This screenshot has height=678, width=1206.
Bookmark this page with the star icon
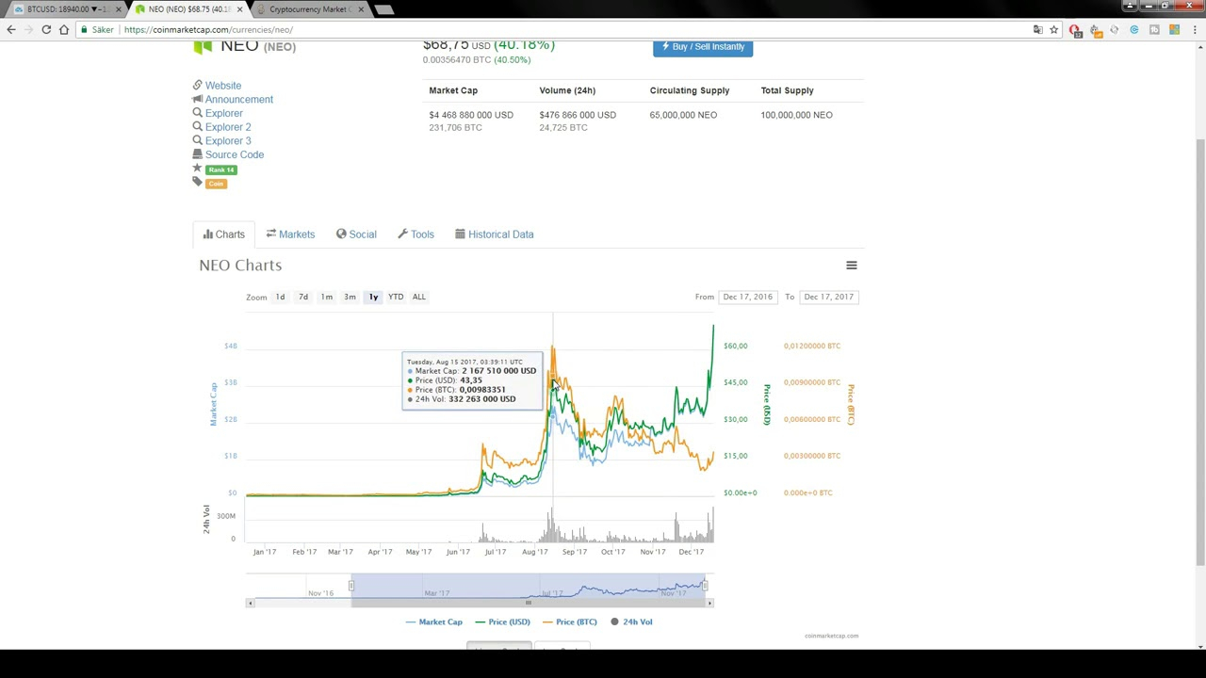coord(1054,30)
